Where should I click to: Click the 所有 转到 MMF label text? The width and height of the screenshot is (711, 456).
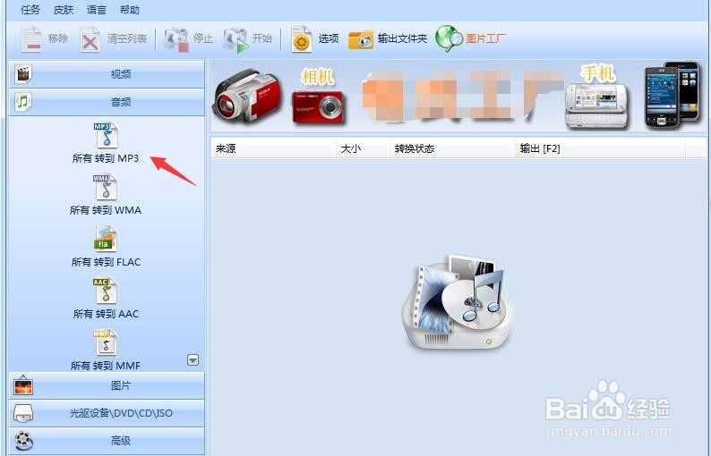coord(106,365)
